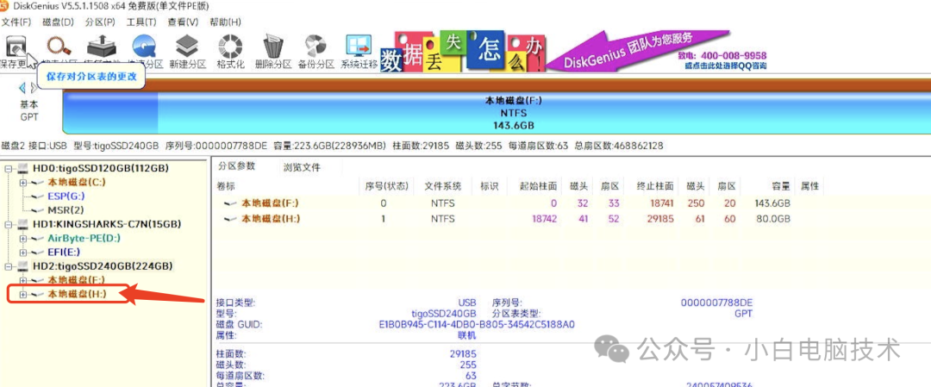Select MSR(2) partition in the tree
The image size is (931, 387).
(x=66, y=210)
